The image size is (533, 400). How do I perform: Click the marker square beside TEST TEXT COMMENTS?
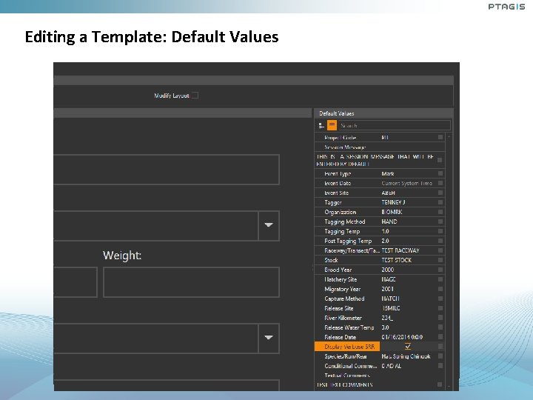pyautogui.click(x=440, y=384)
